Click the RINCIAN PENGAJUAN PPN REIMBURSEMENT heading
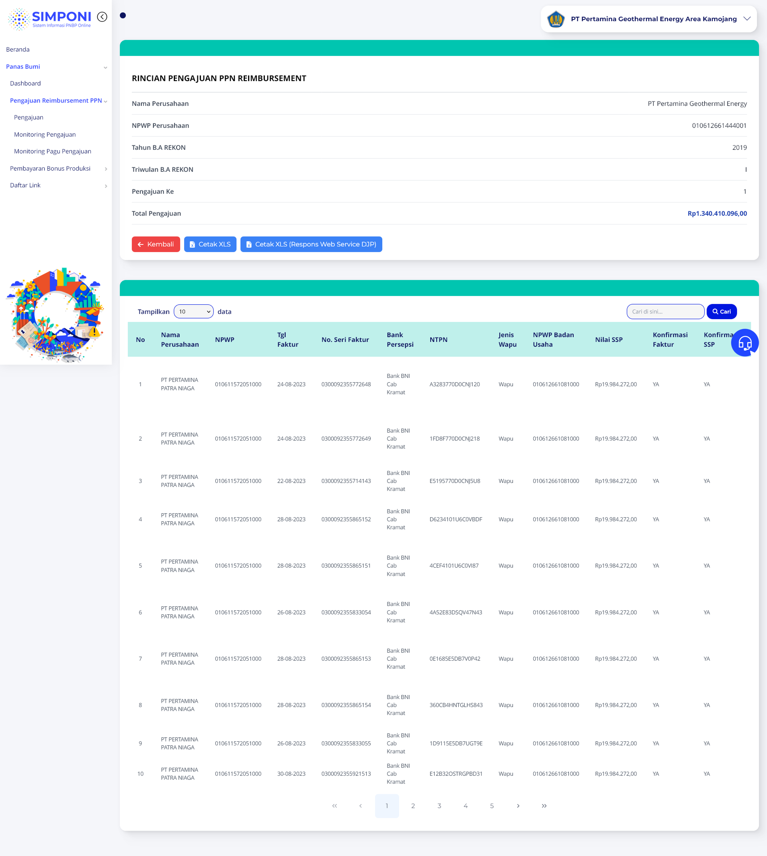Screen dimensions: 767x856 coord(219,78)
